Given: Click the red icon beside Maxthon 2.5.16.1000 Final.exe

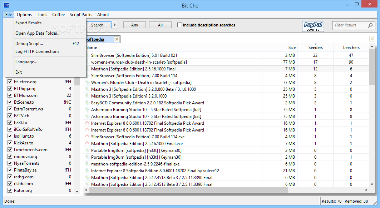Looking at the screenshot, I should tap(87, 144).
